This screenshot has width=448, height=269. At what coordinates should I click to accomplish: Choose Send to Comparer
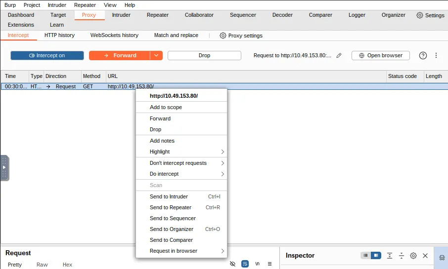(181, 240)
